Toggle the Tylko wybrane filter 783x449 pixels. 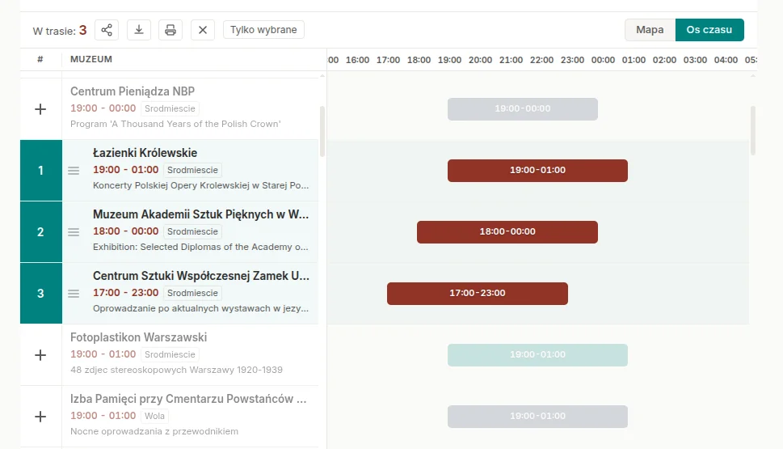(x=263, y=30)
